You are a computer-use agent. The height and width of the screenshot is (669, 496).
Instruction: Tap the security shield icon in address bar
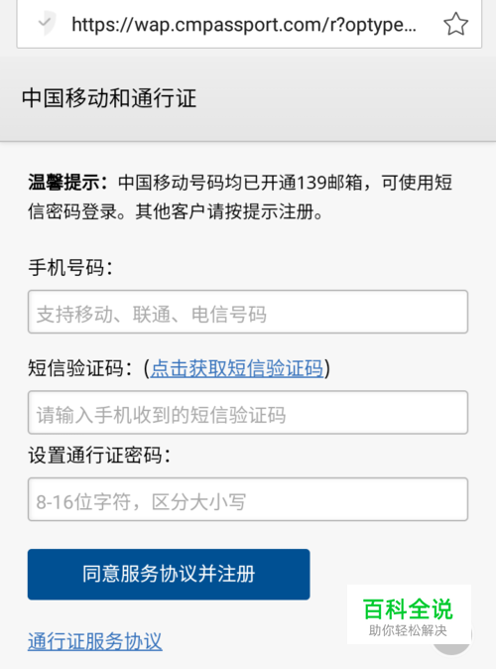(x=47, y=23)
